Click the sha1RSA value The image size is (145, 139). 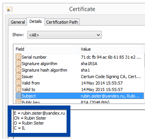pyautogui.click(x=89, y=64)
